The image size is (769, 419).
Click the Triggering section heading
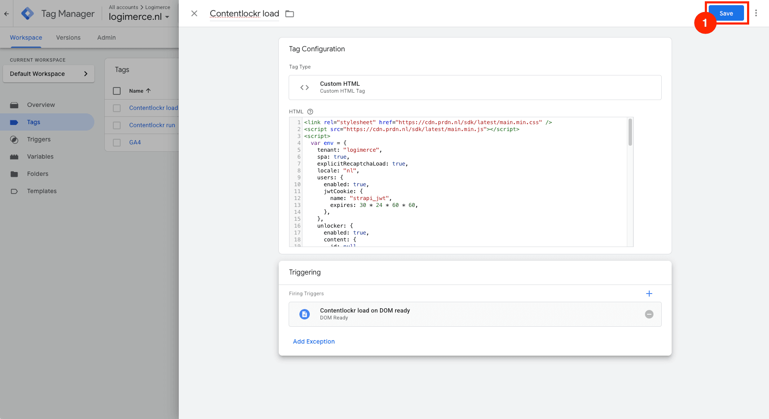click(x=305, y=272)
